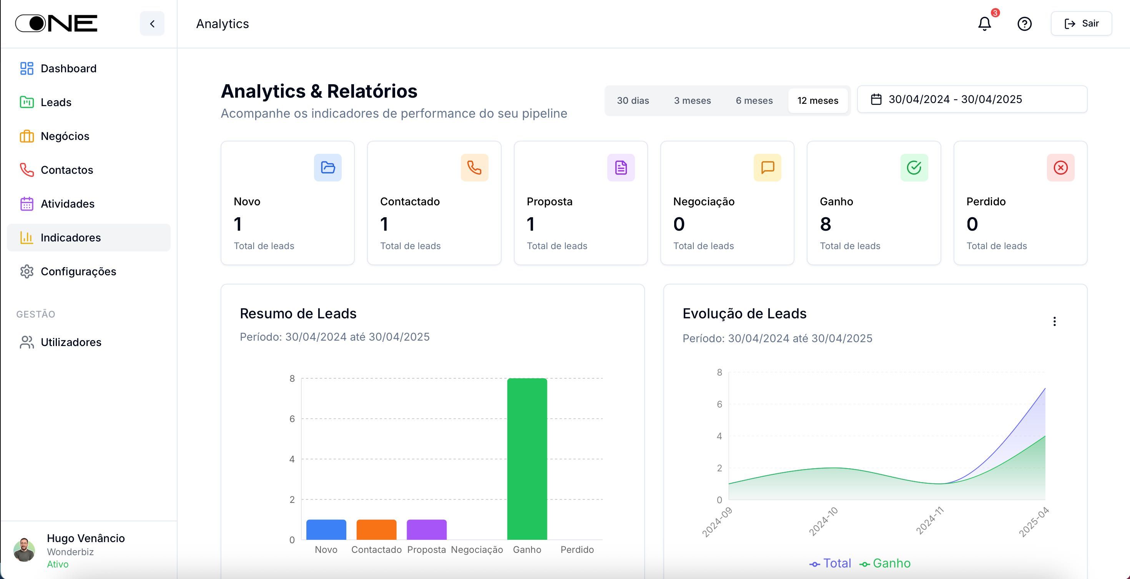
Task: Click the Ativo status text
Action: click(x=58, y=564)
